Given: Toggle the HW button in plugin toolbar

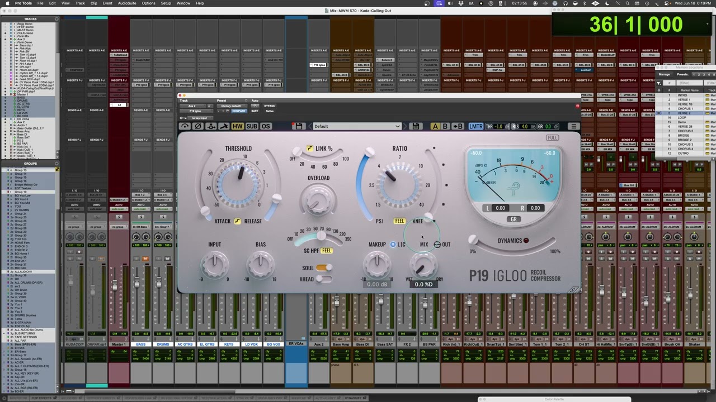Looking at the screenshot, I should coord(237,126).
